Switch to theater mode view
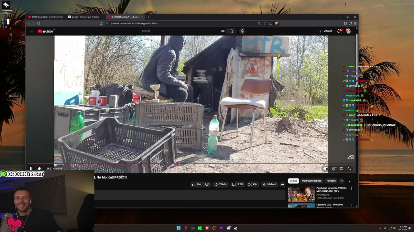 (x=341, y=169)
